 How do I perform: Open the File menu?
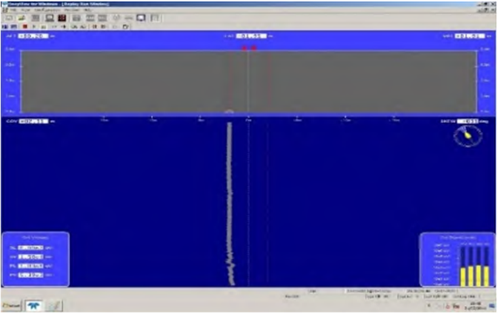coord(13,10)
